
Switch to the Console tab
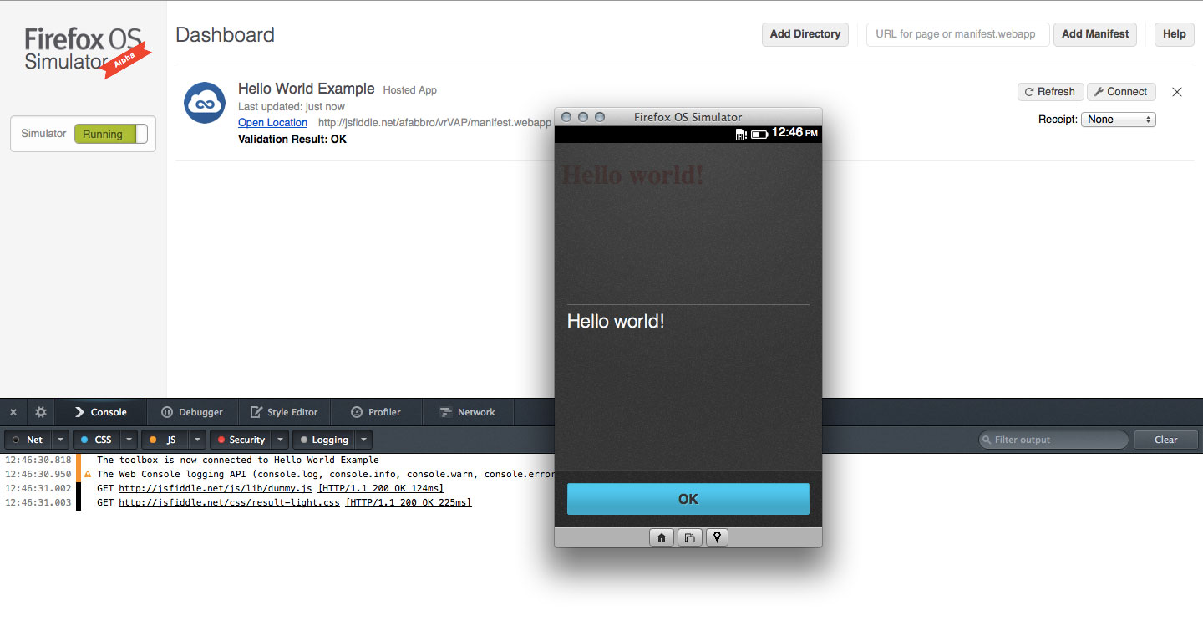[x=101, y=412]
